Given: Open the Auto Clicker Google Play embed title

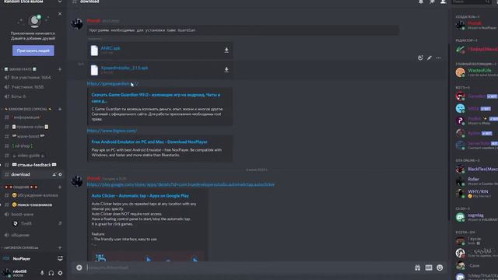Looking at the screenshot, I should 140,196.
